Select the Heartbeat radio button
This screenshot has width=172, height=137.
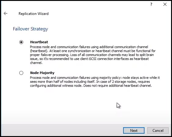[21, 42]
